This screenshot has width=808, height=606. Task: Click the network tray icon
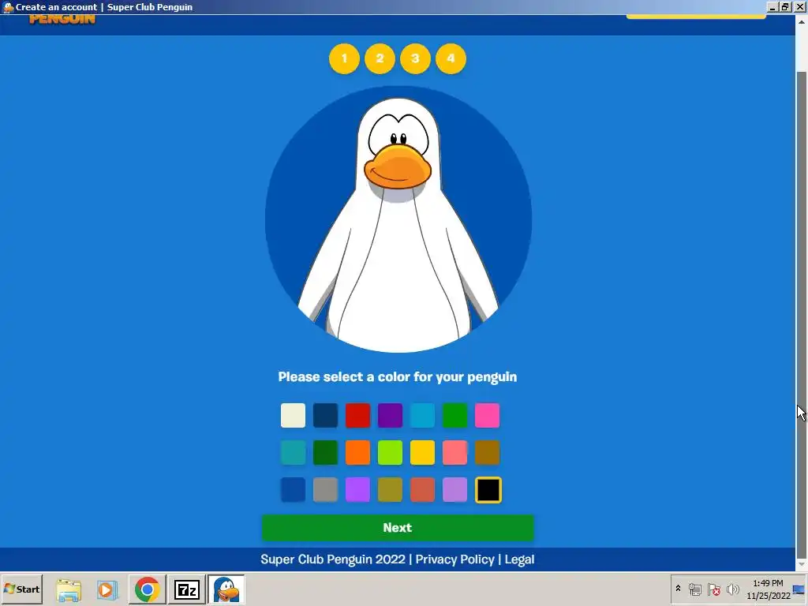click(694, 589)
